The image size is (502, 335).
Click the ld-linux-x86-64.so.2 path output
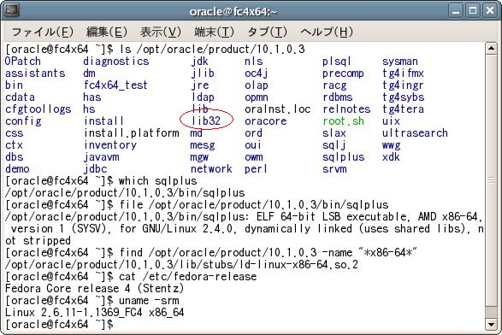pyautogui.click(x=181, y=265)
